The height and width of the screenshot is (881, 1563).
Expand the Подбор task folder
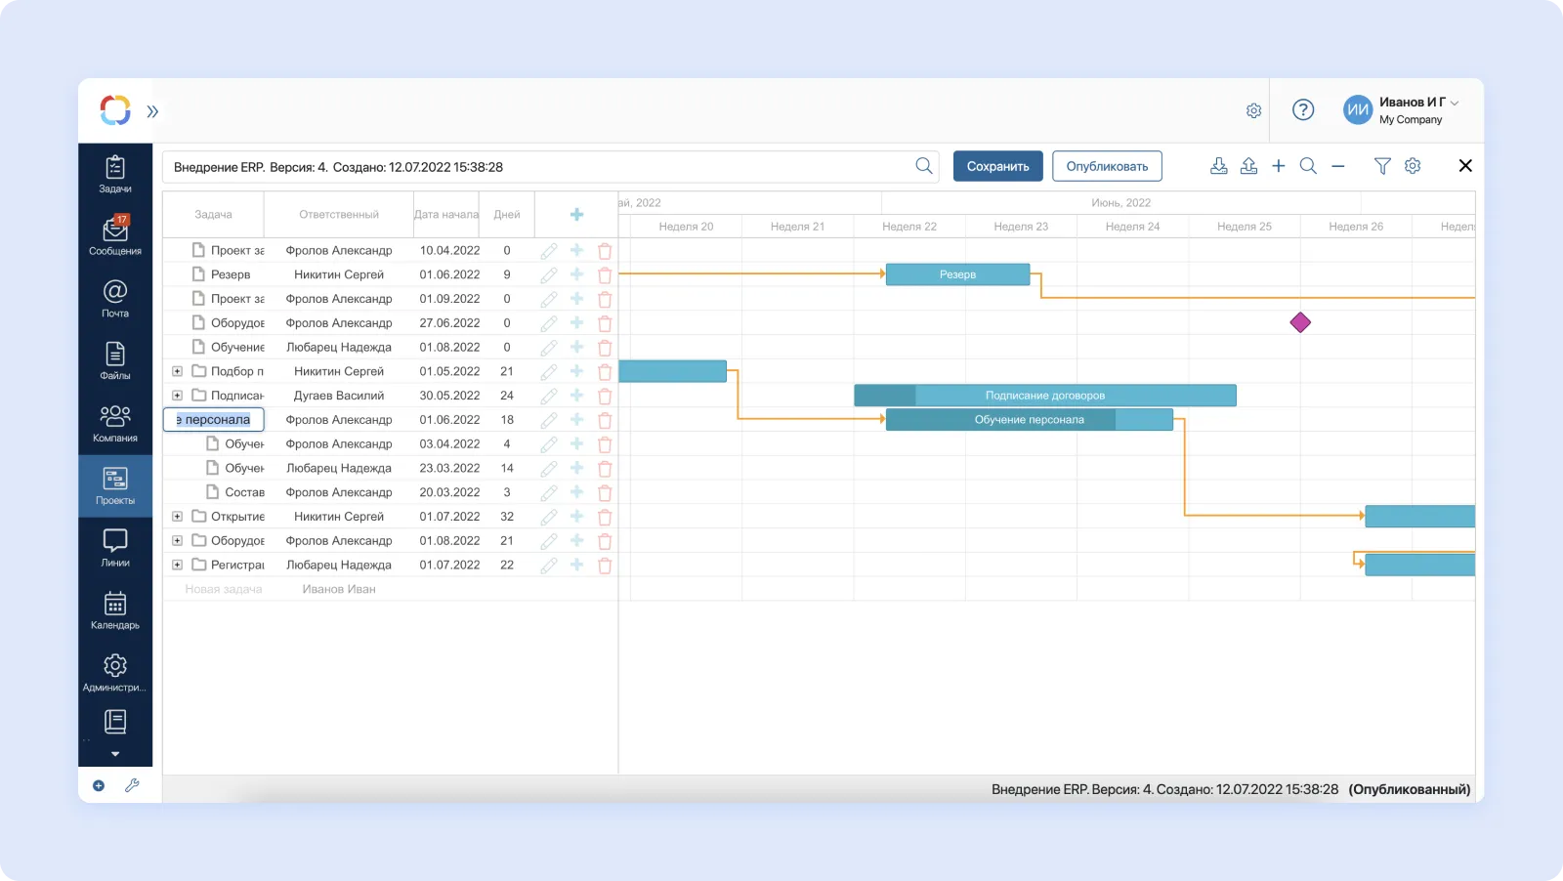point(177,371)
